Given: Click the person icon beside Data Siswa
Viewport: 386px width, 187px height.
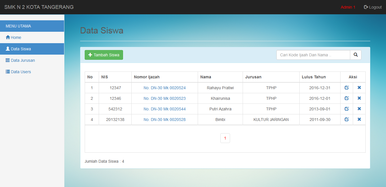Looking at the screenshot, I should (x=8, y=49).
